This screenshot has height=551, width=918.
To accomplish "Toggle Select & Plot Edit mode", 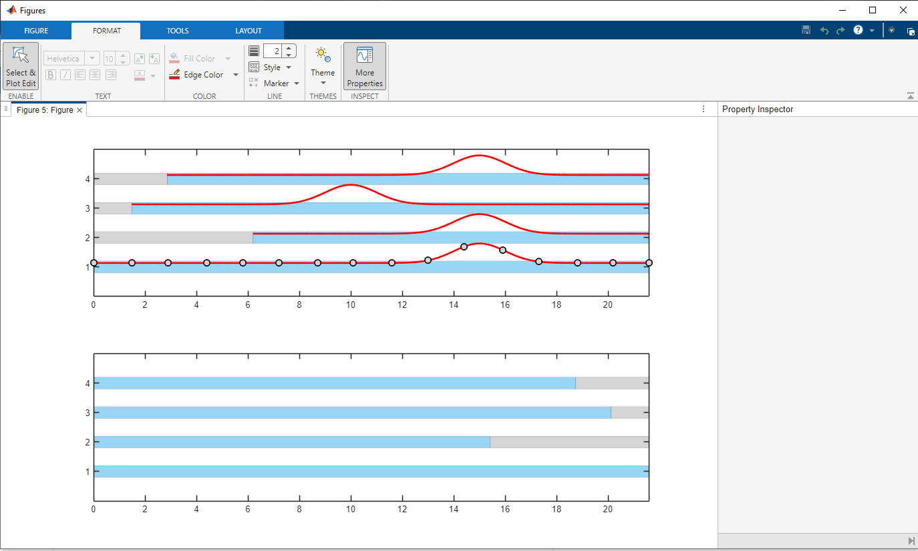I will pos(21,66).
